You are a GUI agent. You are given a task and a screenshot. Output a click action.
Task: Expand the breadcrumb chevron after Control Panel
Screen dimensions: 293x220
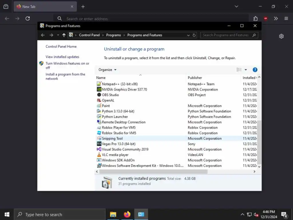click(103, 35)
